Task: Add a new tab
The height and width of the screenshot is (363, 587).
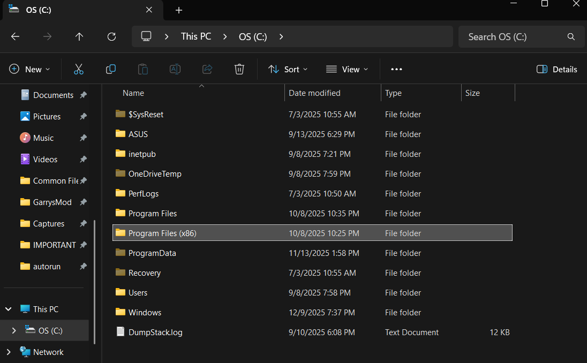Action: 179,10
